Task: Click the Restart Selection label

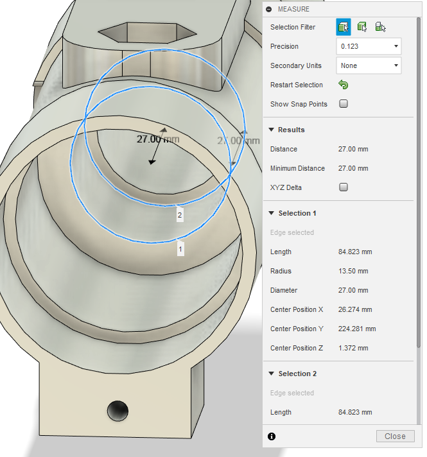Action: [297, 85]
